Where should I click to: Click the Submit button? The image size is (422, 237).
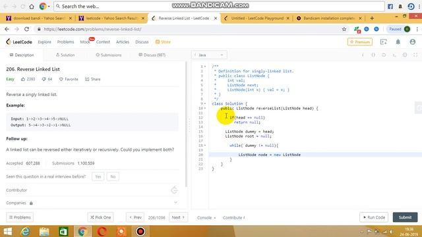(405, 217)
